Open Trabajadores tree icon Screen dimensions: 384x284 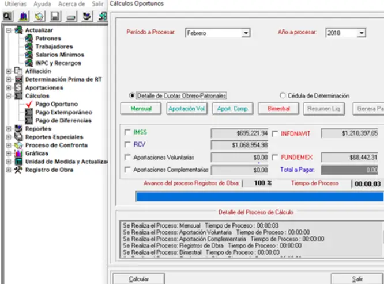click(29, 47)
